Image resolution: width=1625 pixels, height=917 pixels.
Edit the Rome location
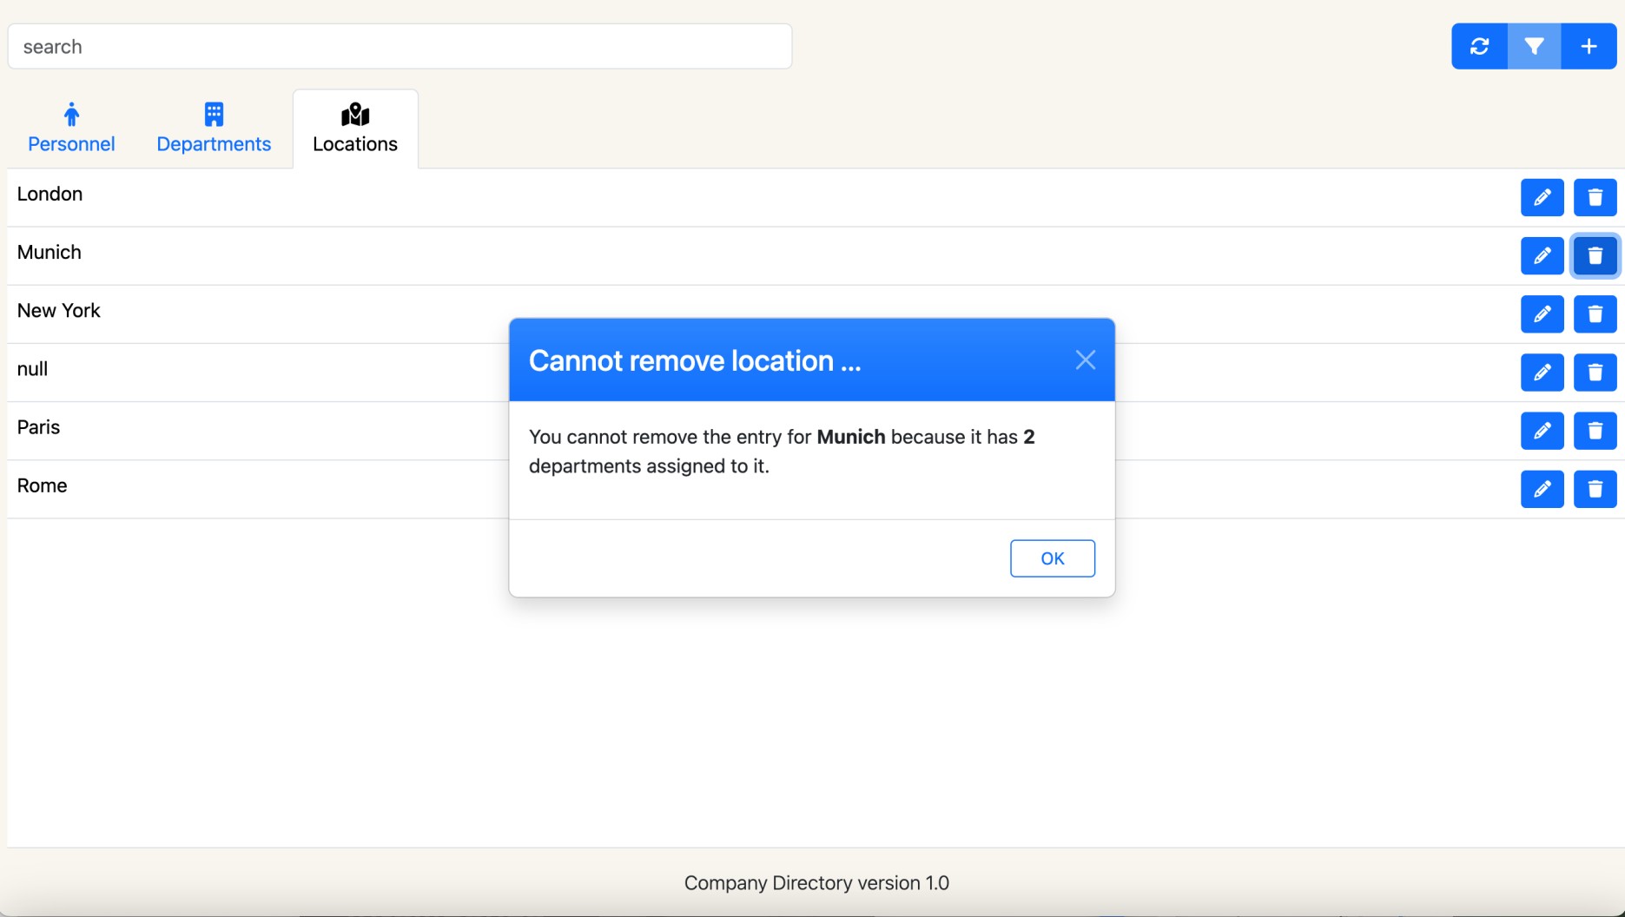tap(1542, 489)
